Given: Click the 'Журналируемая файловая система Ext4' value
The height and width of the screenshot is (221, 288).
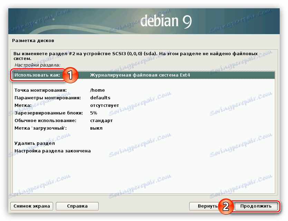Looking at the screenshot, I should (140, 75).
